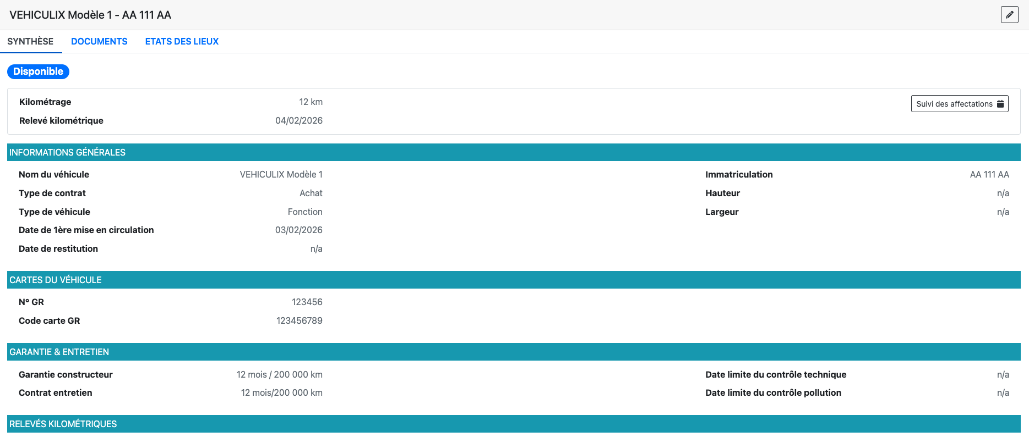
Task: Click the INFORMATIONS GÉNÉRALES section header
Action: point(67,152)
